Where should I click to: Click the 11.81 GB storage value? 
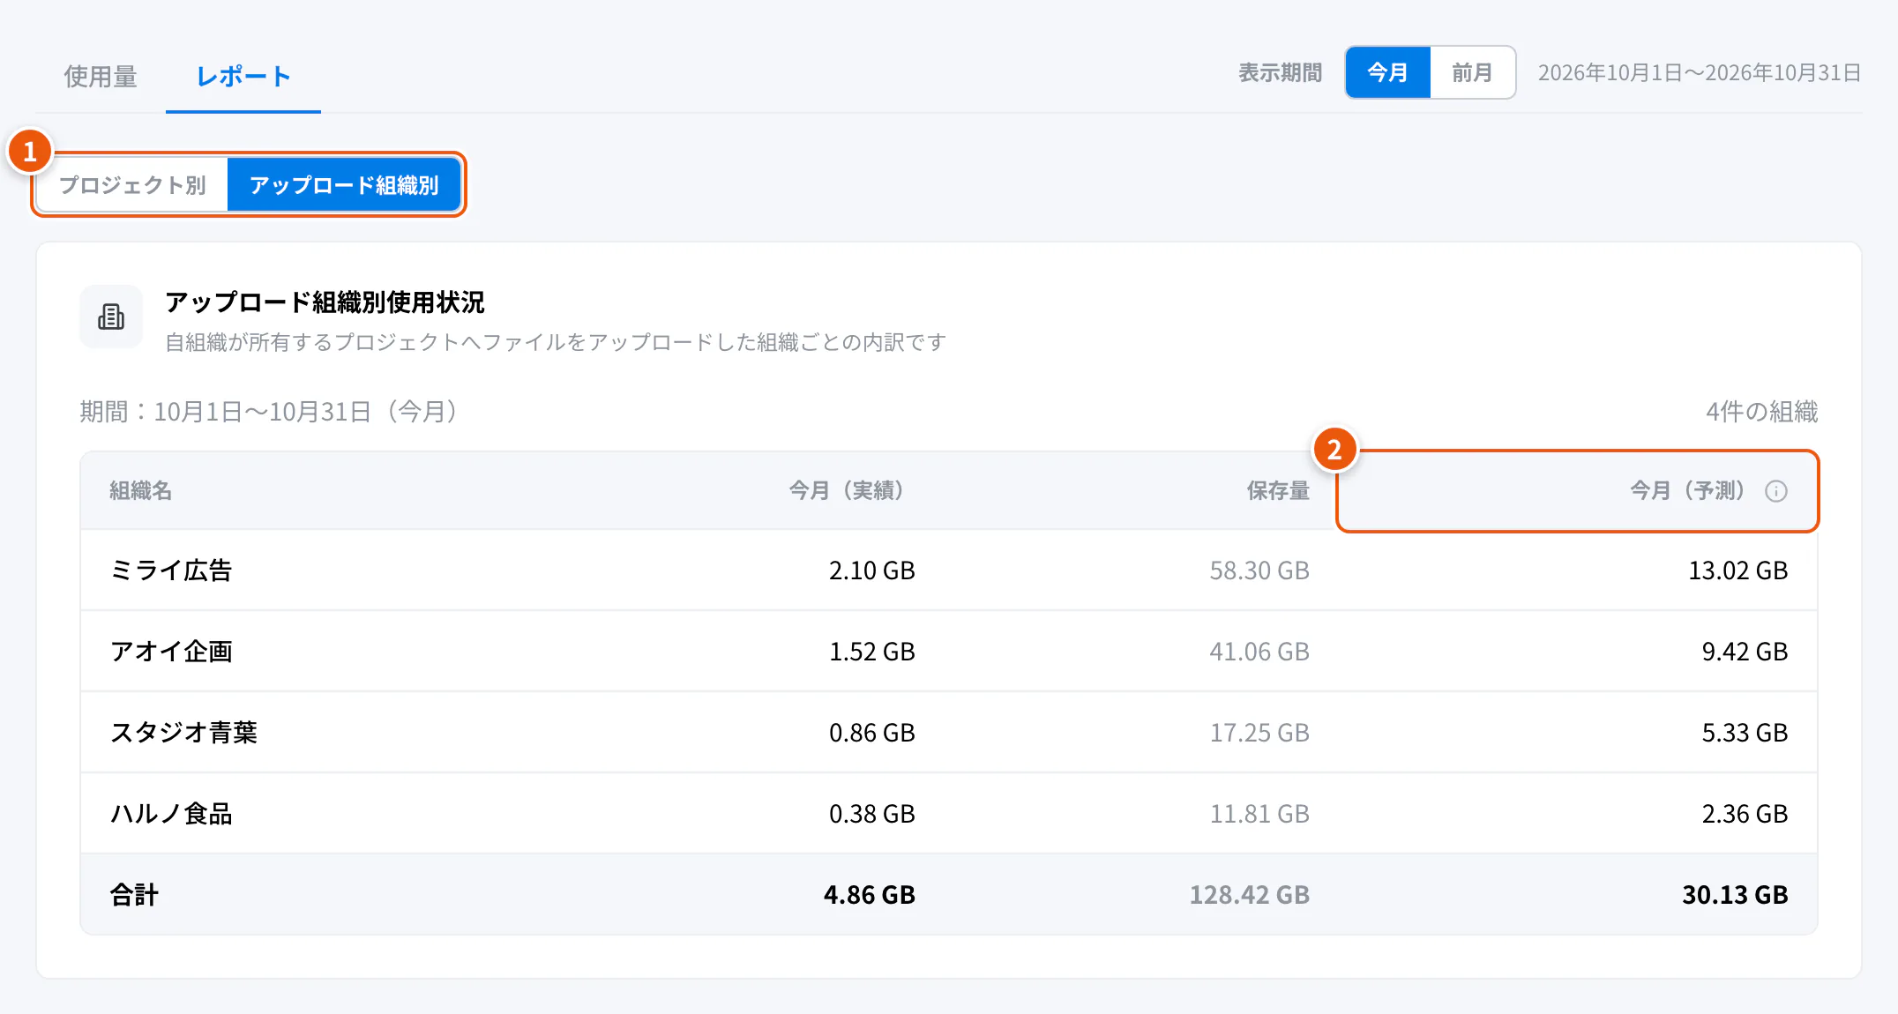click(1259, 814)
